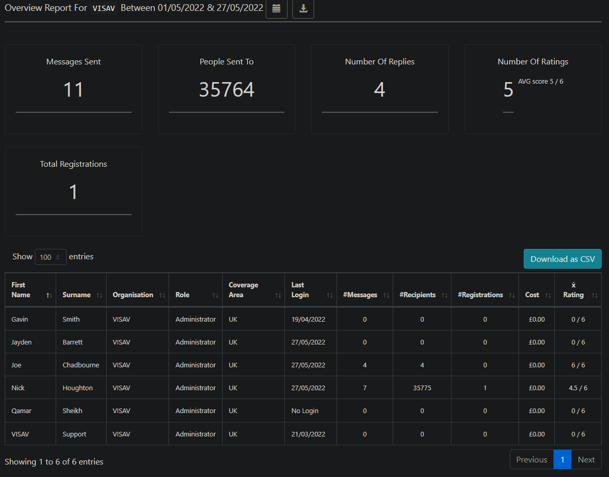
Task: Go to Next page of results
Action: [x=586, y=459]
